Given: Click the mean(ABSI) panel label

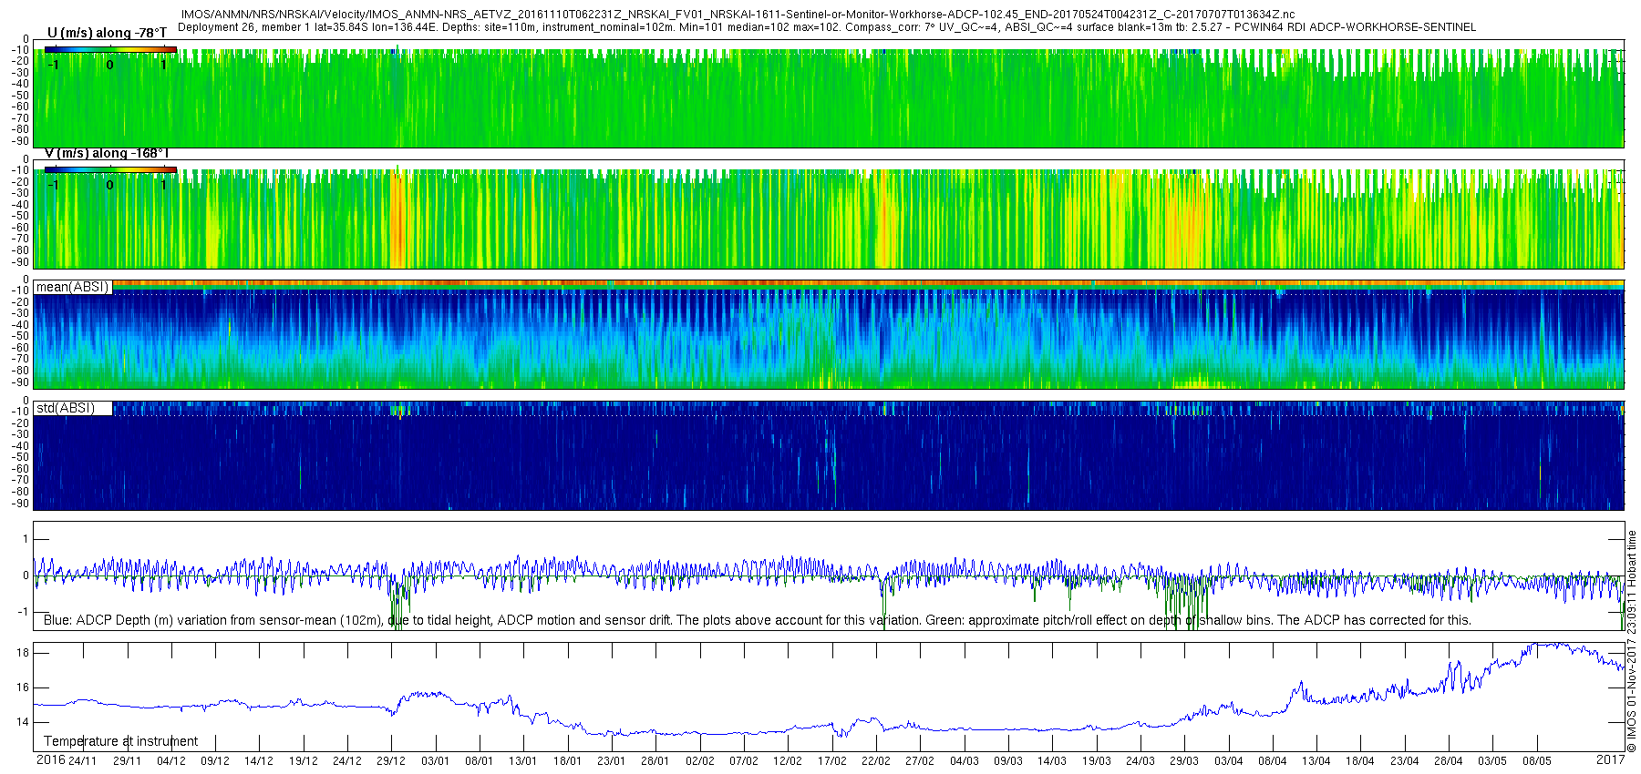Looking at the screenshot, I should pos(73,287).
